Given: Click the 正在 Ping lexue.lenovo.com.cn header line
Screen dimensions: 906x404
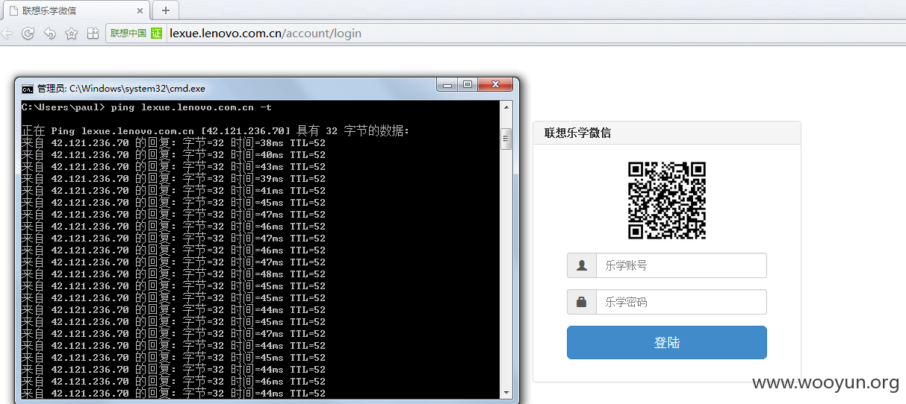Looking at the screenshot, I should point(216,131).
